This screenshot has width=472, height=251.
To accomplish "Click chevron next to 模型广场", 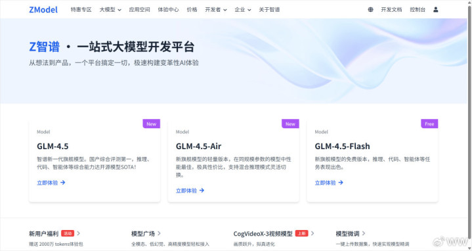I will (x=160, y=233).
